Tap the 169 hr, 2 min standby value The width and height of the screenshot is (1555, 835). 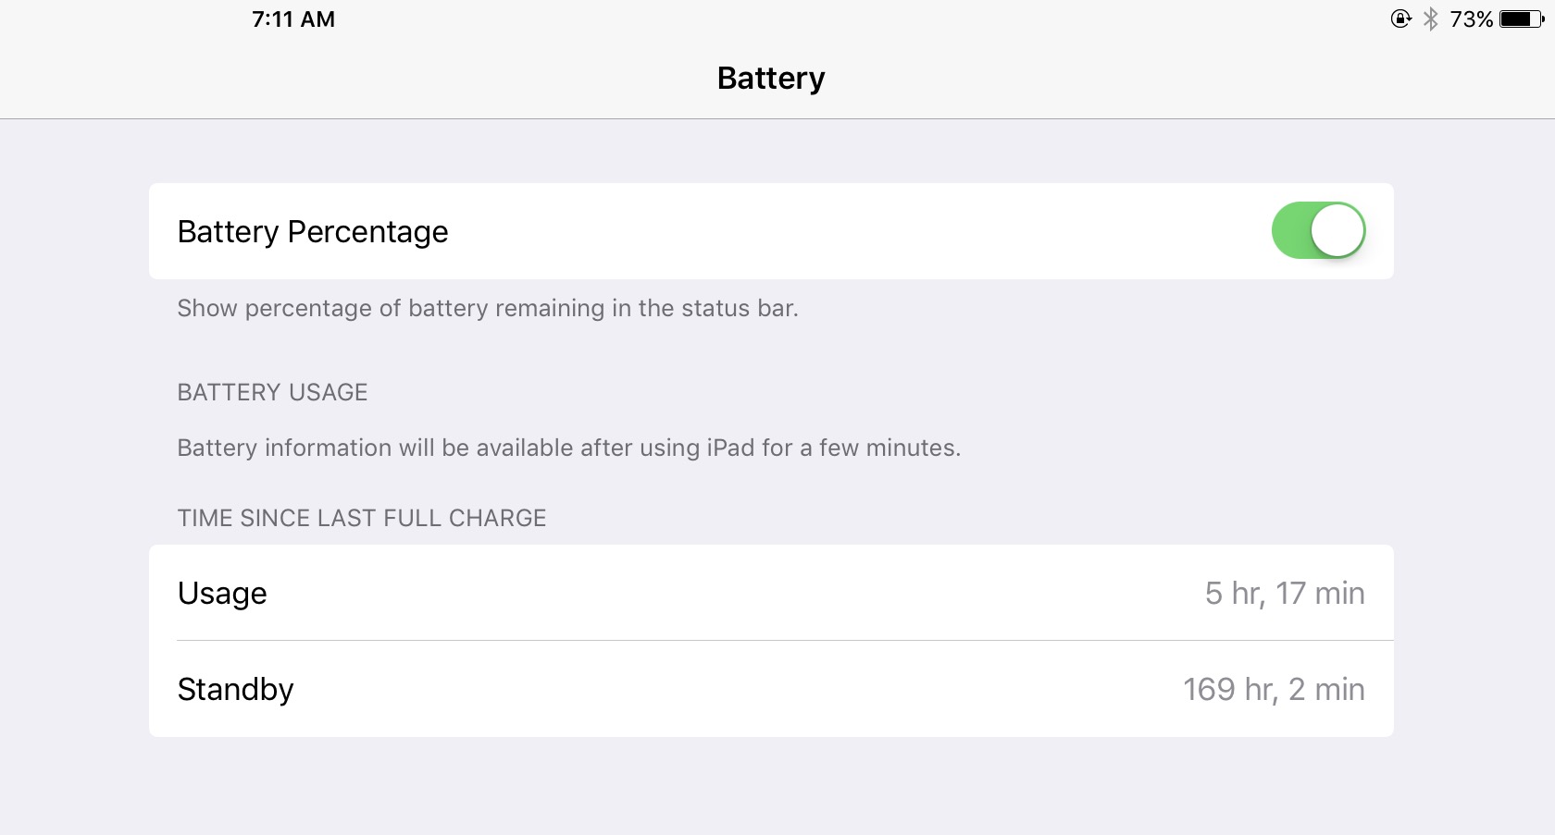tap(1273, 689)
